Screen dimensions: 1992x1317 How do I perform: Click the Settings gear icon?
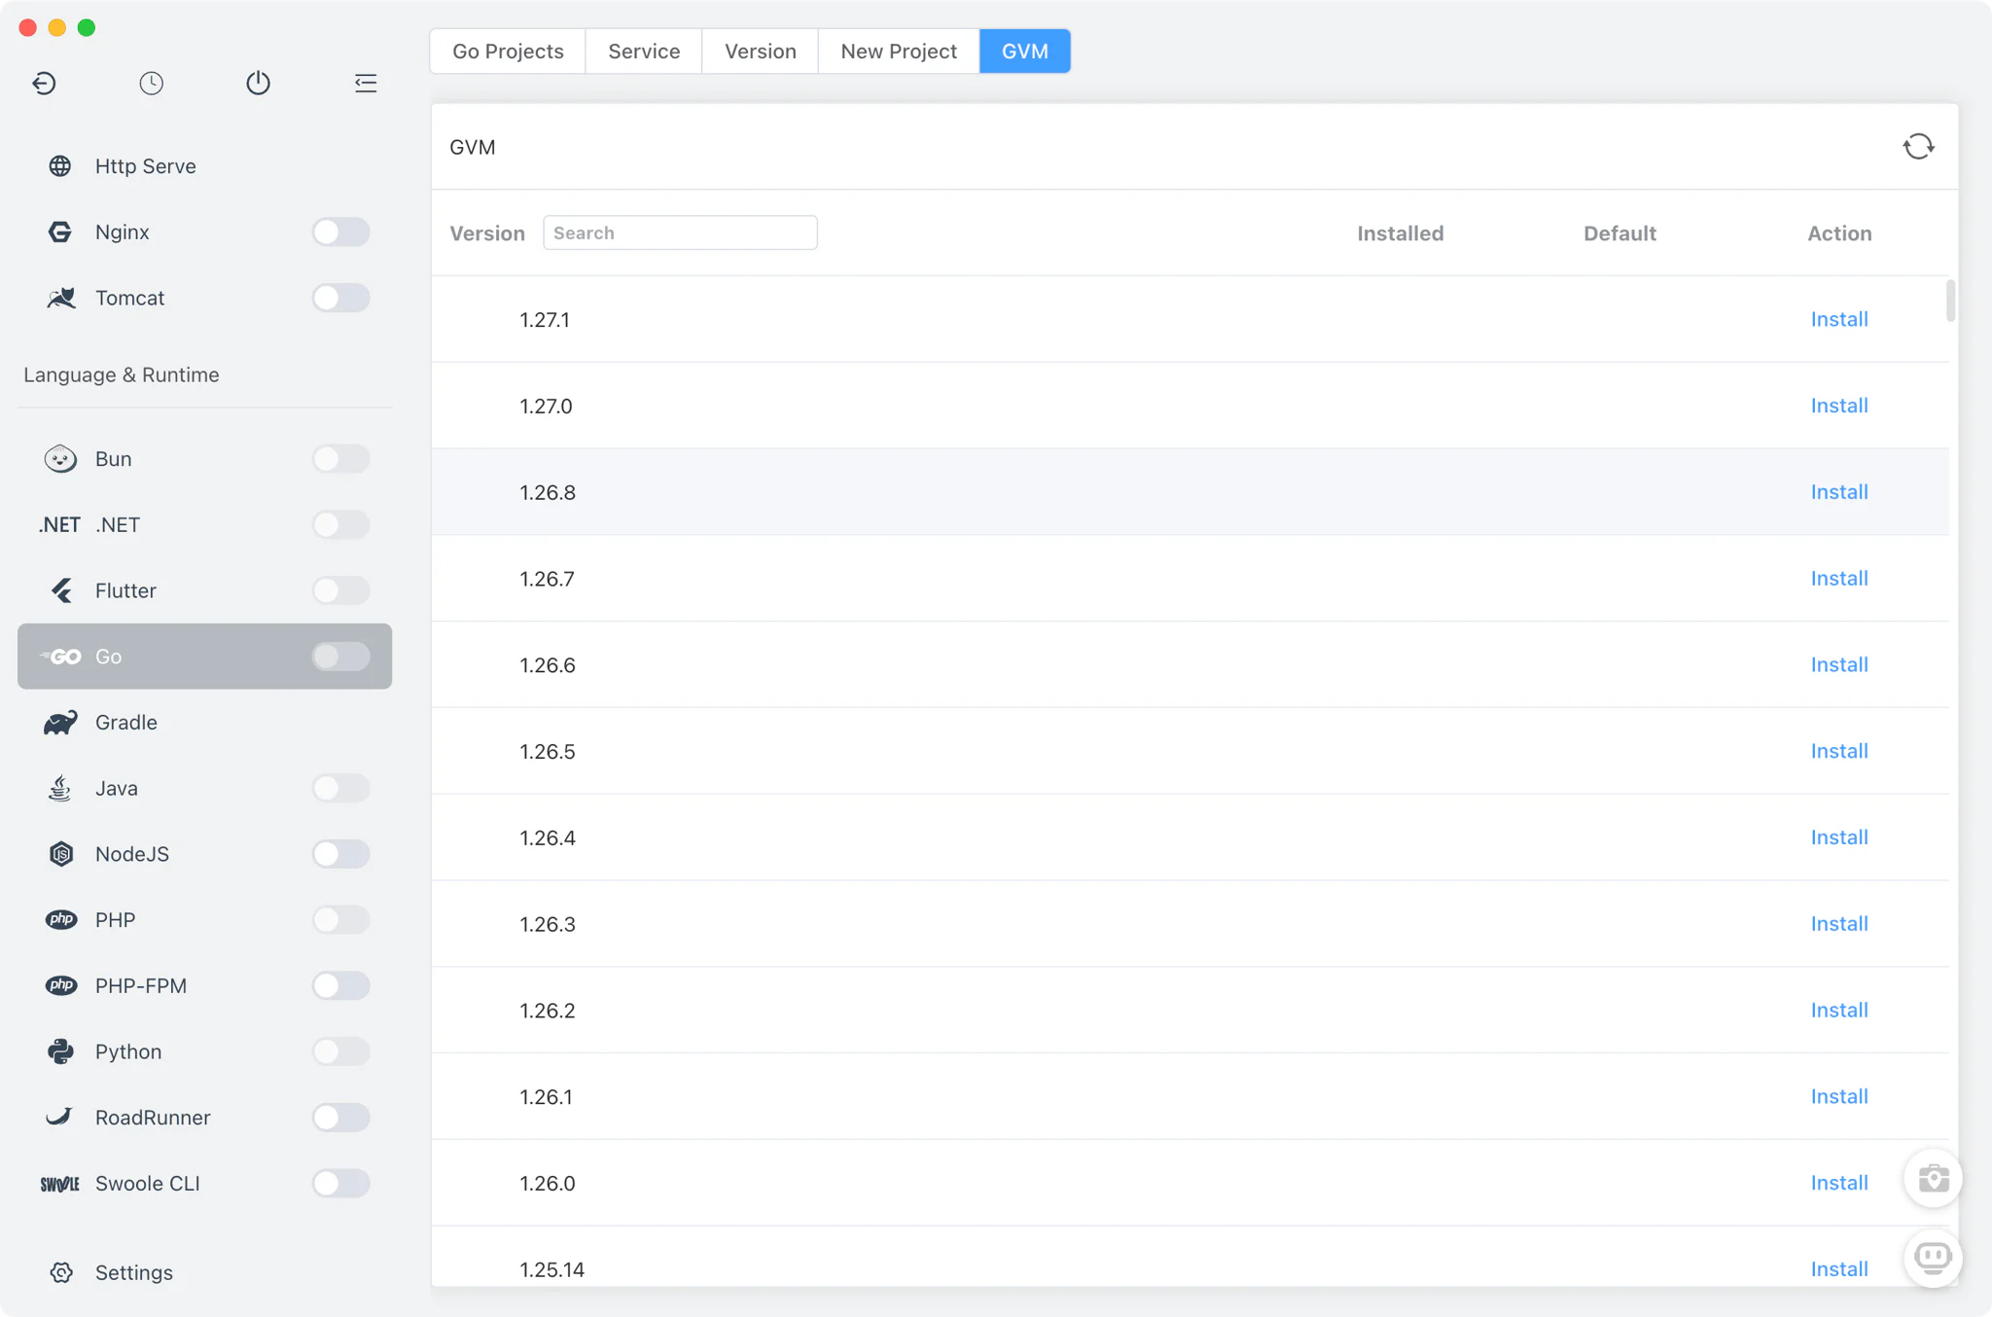(x=60, y=1272)
